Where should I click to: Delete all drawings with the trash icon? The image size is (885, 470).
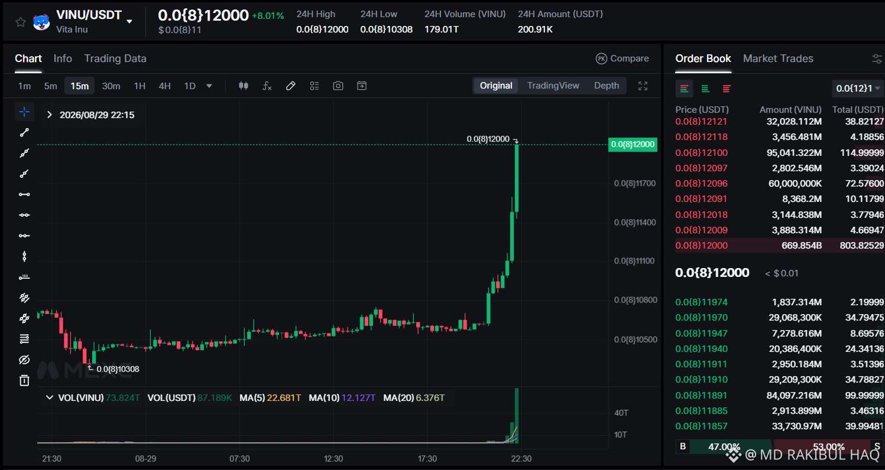point(24,380)
